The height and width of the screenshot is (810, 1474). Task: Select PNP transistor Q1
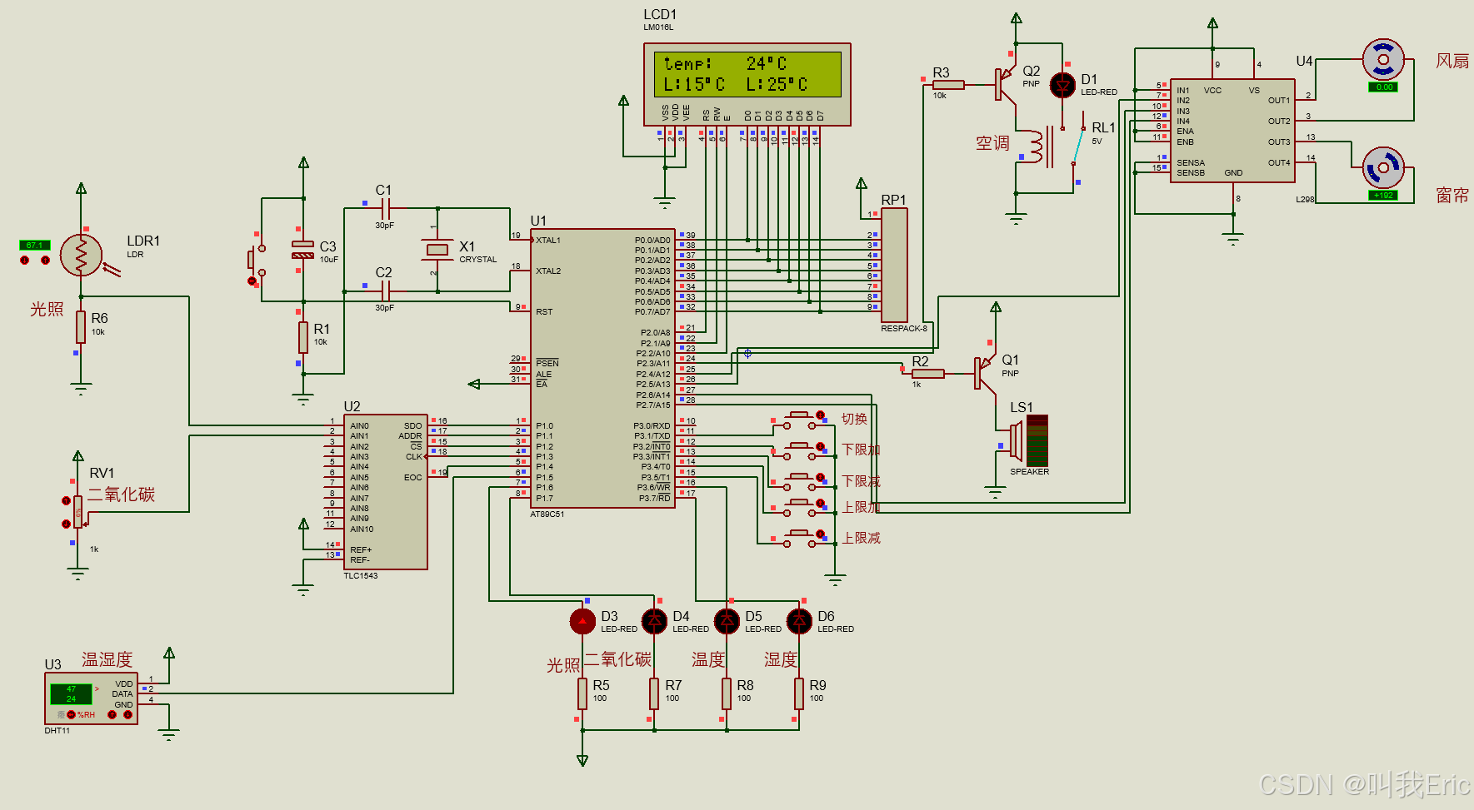pos(985,373)
